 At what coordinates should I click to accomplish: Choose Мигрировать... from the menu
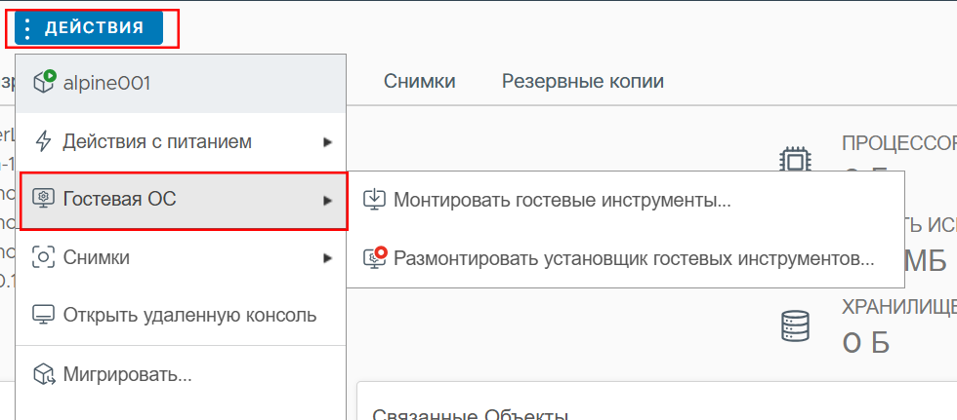pos(181,374)
